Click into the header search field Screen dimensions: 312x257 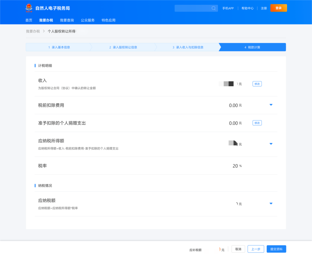point(192,8)
